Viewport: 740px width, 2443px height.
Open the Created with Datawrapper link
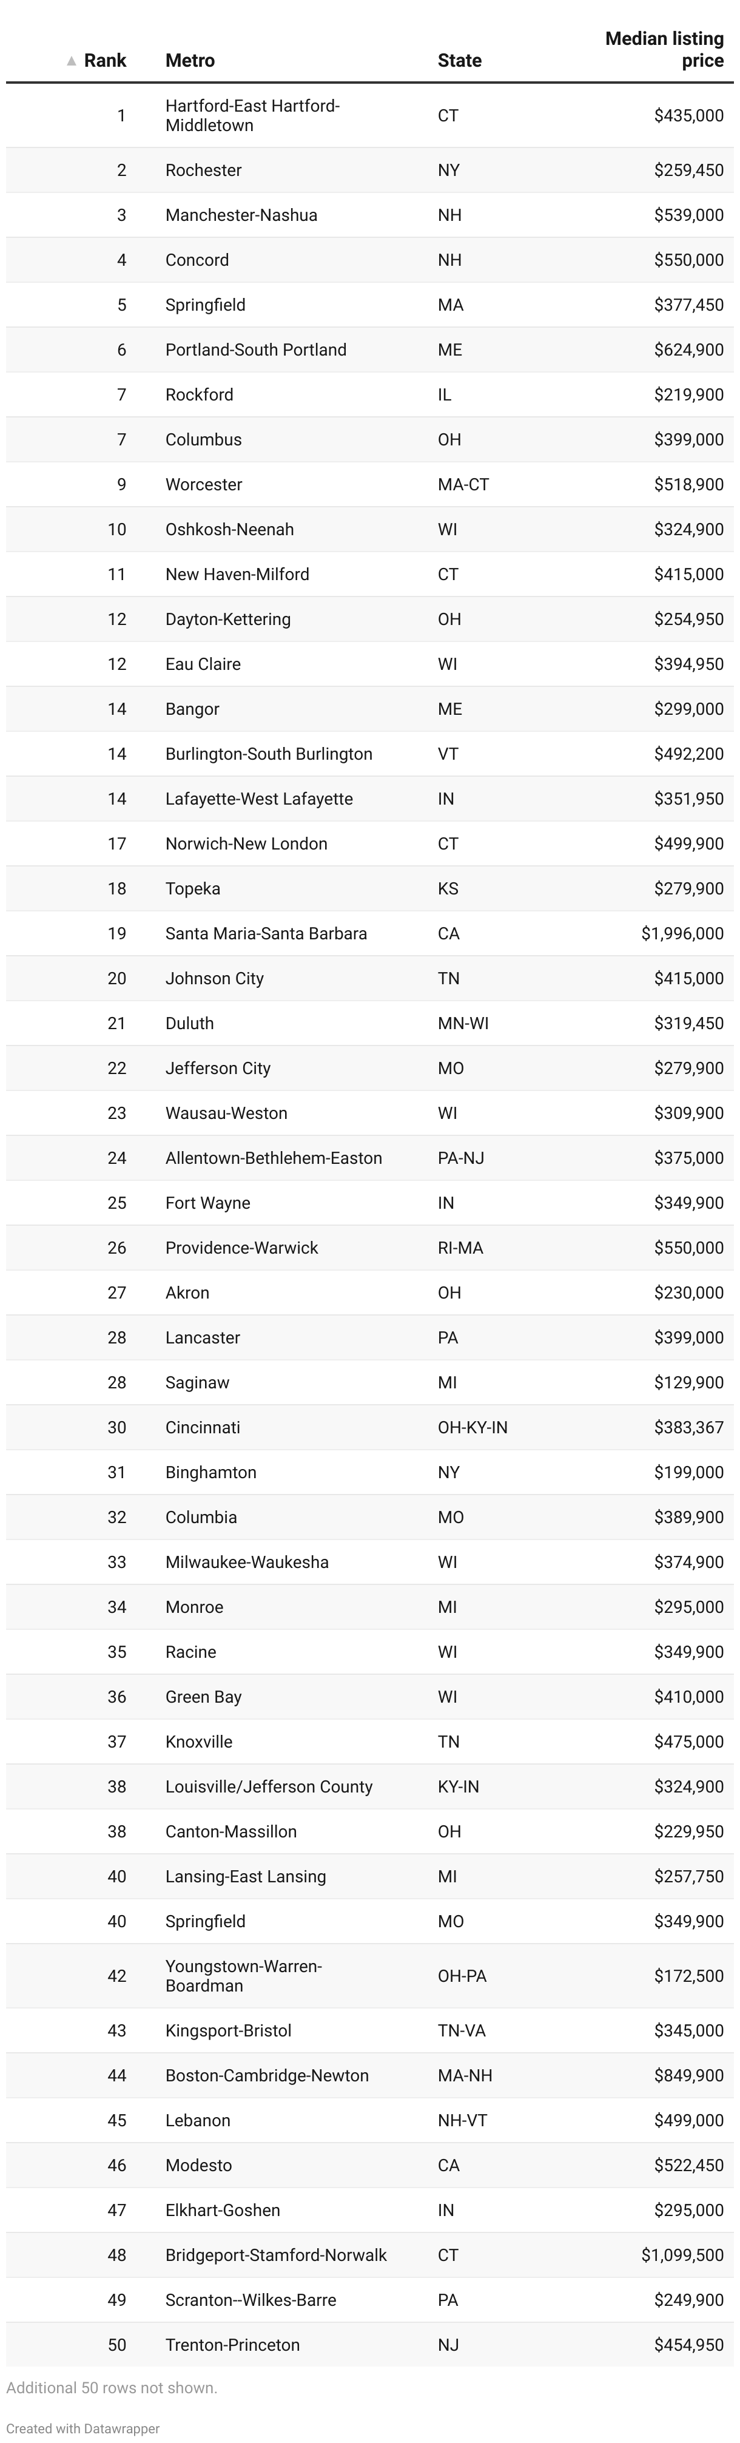(x=82, y=2428)
